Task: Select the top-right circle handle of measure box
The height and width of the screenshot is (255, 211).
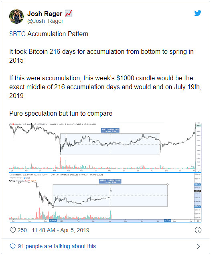Action: pyautogui.click(x=167, y=184)
